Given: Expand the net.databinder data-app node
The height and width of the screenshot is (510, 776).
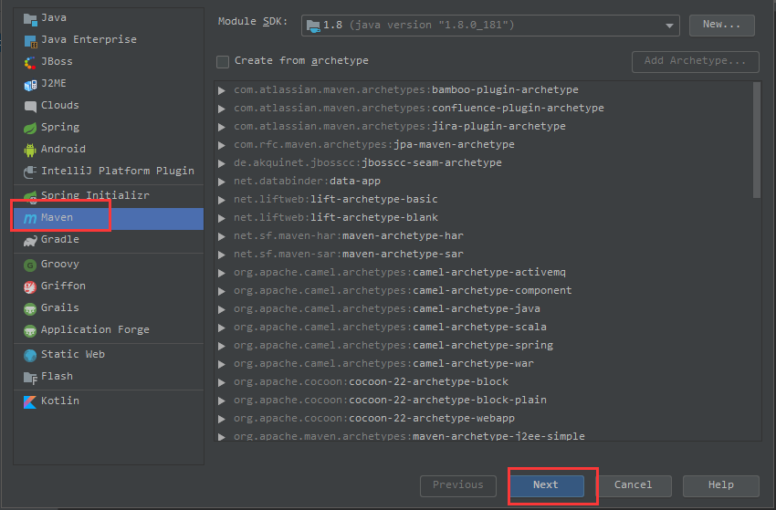Looking at the screenshot, I should [x=222, y=182].
